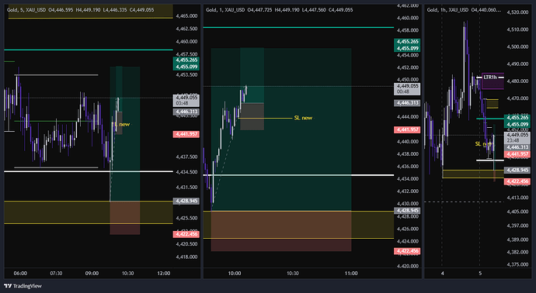Click the date label 4 on the hourly time axis
Viewport: 536px width, 293px height.
pos(442,274)
